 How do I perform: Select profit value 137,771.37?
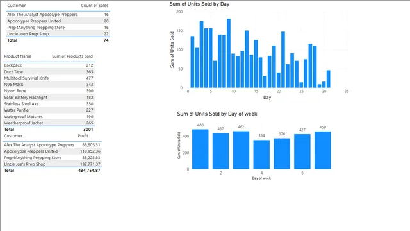point(90,164)
